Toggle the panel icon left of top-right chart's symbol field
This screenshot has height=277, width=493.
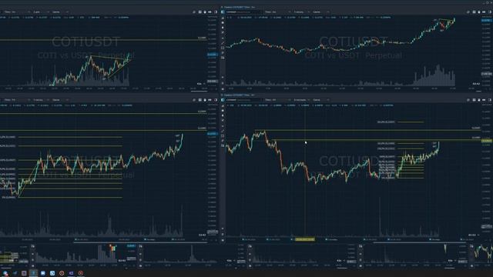(223, 12)
